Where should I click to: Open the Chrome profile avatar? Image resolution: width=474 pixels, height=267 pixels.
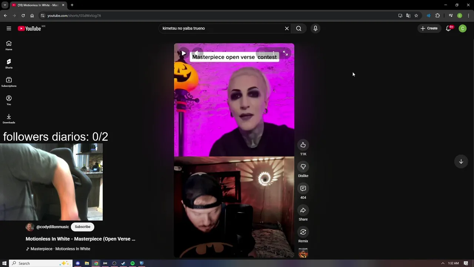pos(460,16)
